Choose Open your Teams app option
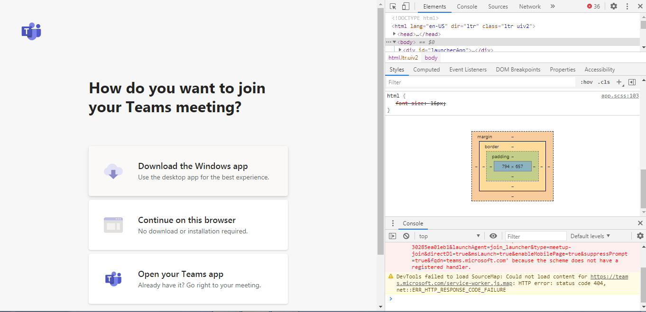This screenshot has height=312, width=646. click(x=188, y=279)
